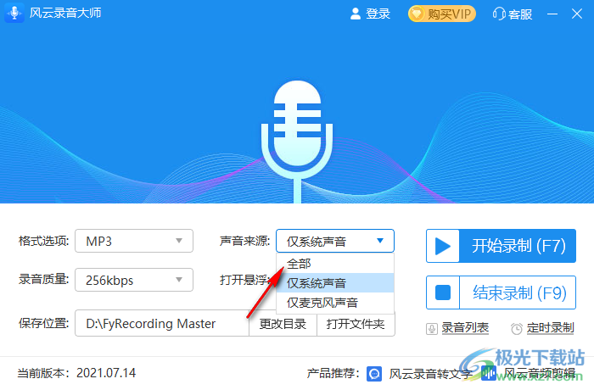The height and width of the screenshot is (390, 594).
Task: Start recording with 开始录制 (F7)
Action: pyautogui.click(x=501, y=246)
